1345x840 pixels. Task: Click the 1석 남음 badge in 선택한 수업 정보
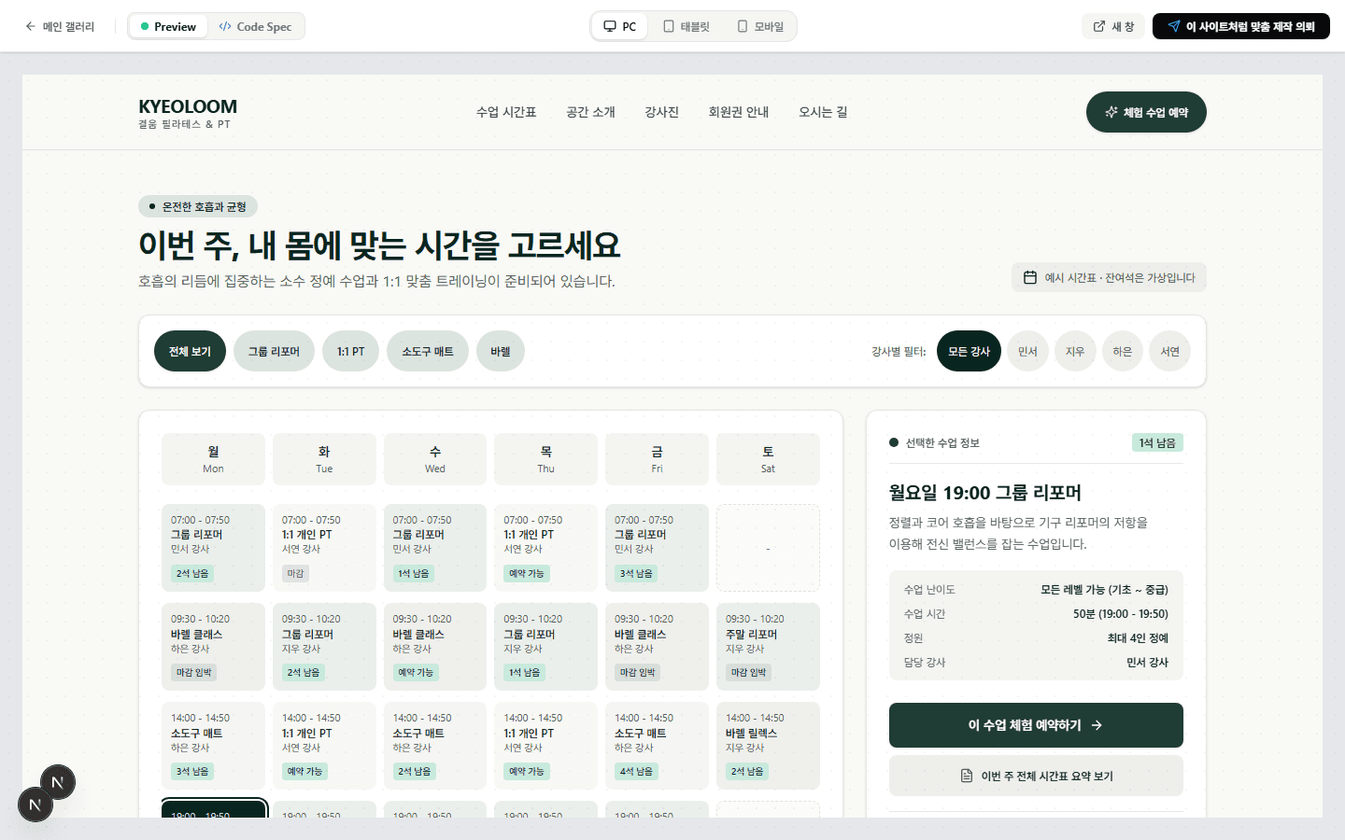click(x=1157, y=442)
